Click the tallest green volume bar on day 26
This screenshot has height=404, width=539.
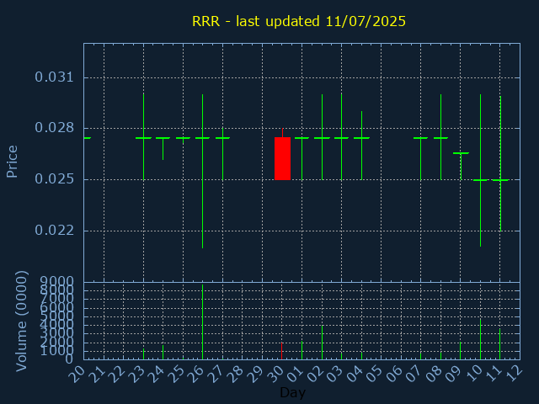tap(202, 322)
